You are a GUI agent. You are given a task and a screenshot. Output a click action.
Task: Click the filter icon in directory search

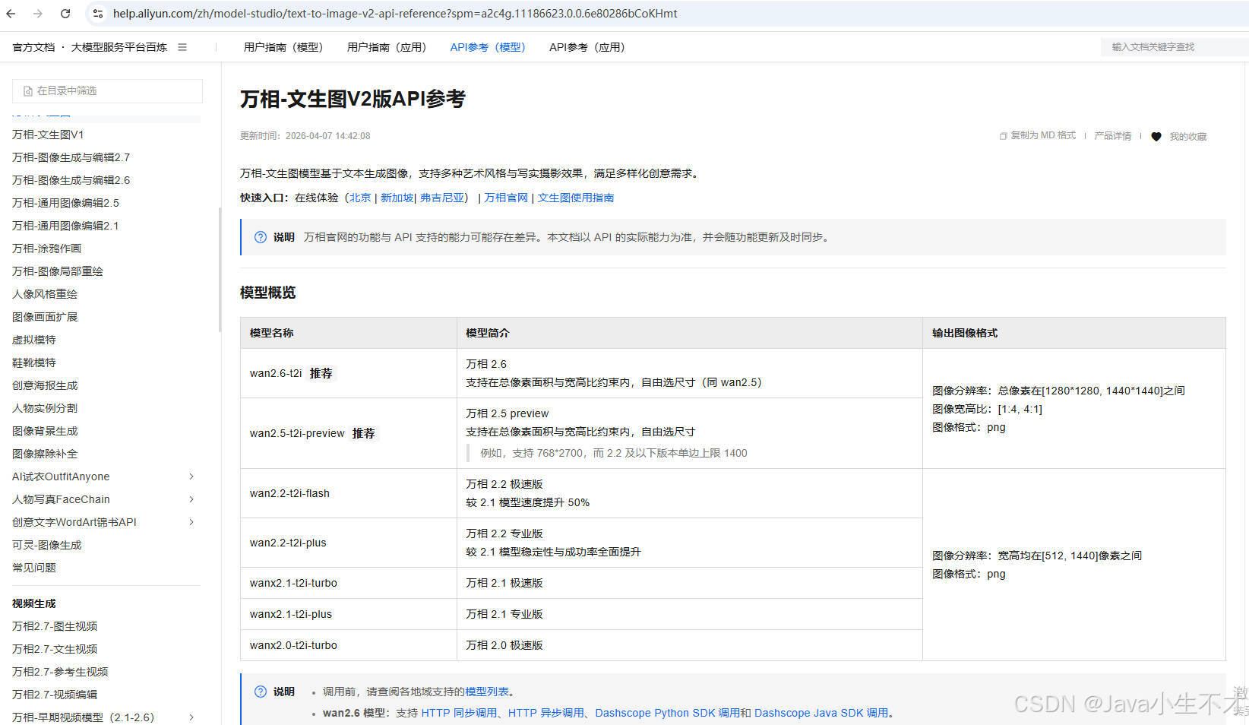28,91
